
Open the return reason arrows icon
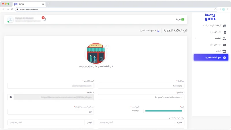(x=224, y=45)
